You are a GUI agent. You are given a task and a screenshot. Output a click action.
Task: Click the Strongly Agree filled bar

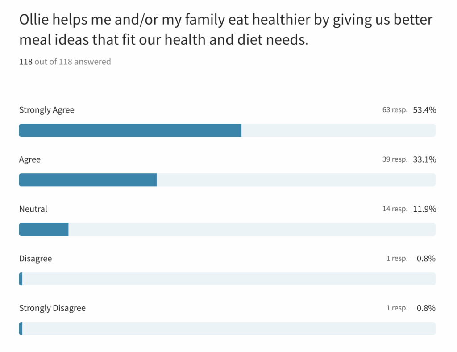click(130, 130)
